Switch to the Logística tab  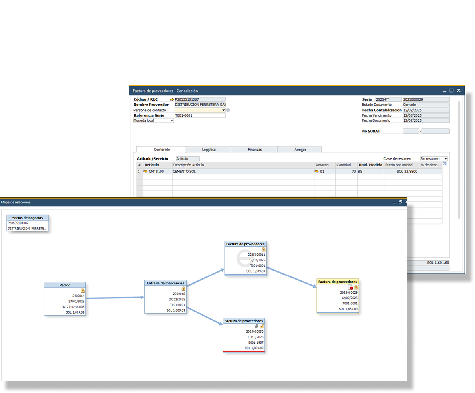coord(208,150)
